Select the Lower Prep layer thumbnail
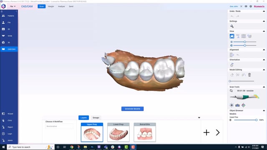267x150 pixels. (x=118, y=132)
